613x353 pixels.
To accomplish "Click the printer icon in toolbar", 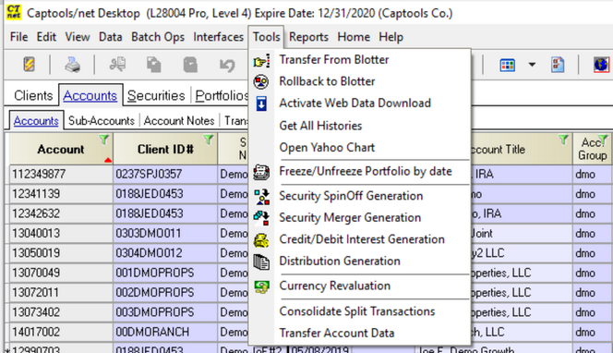I will (73, 65).
